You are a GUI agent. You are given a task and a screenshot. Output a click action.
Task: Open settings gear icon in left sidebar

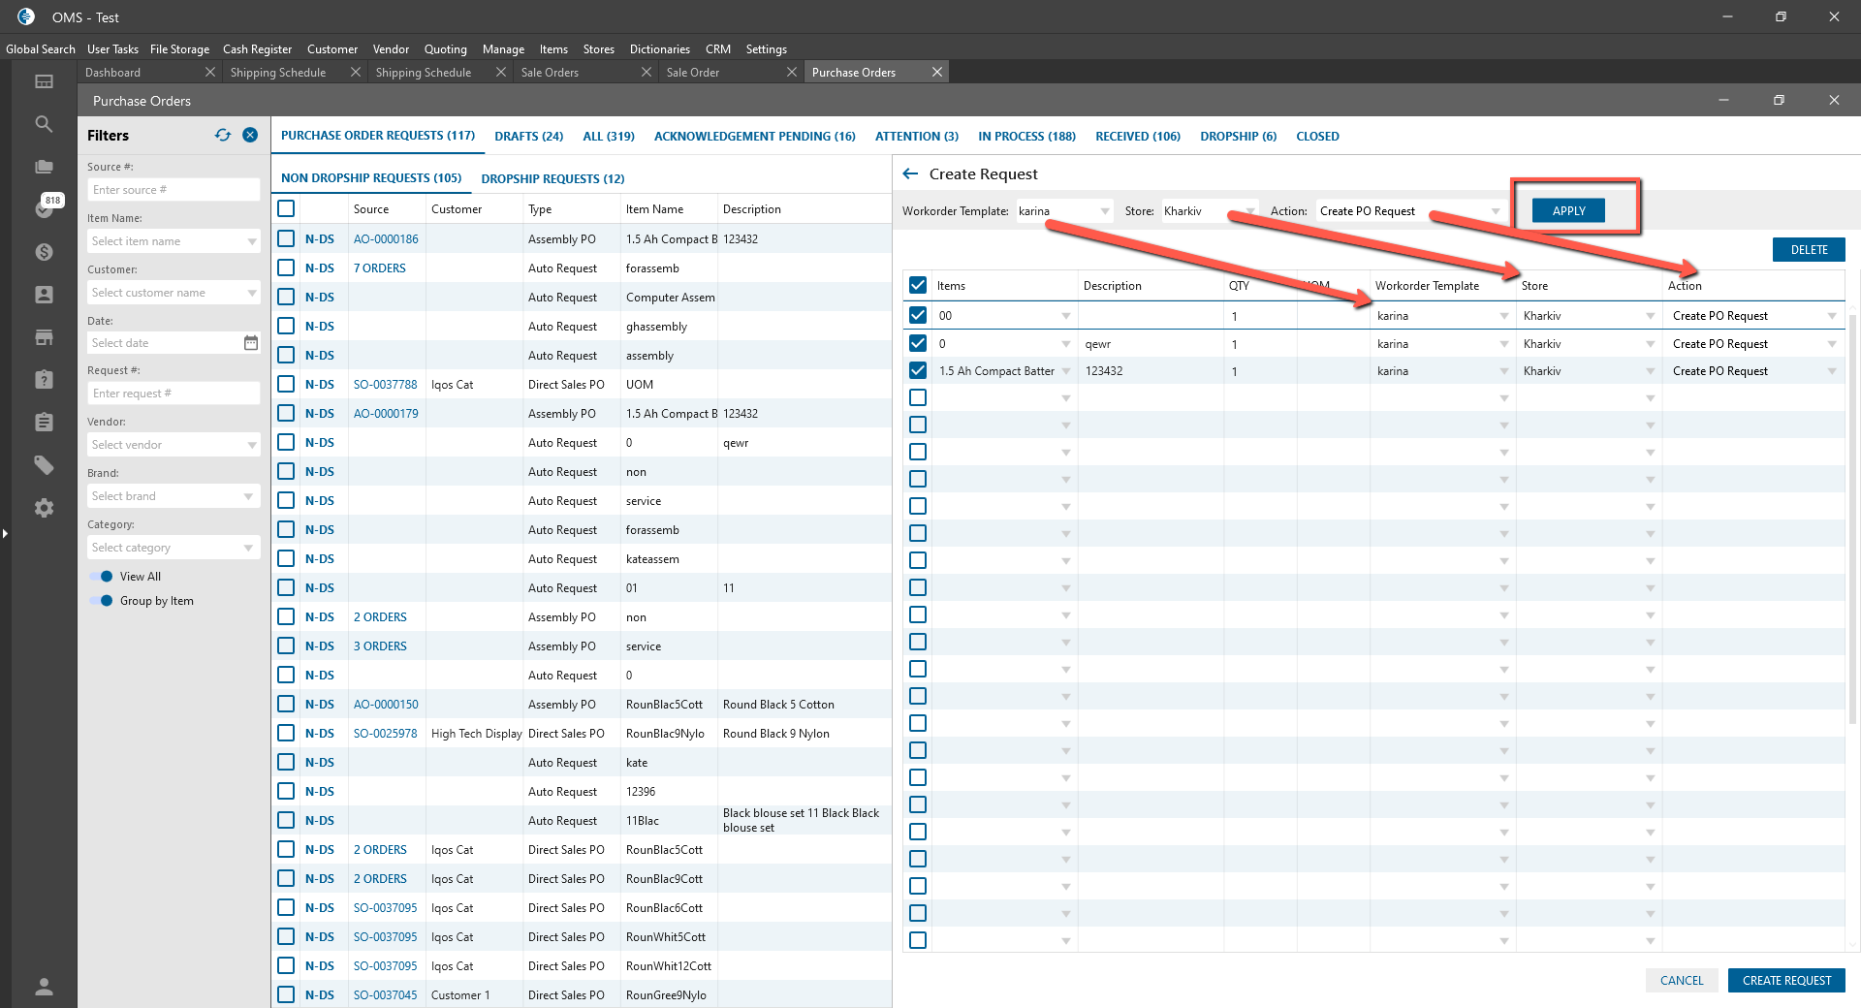(x=44, y=508)
